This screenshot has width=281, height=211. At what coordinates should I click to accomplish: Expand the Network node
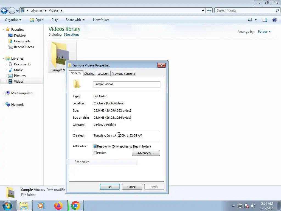pyautogui.click(x=4, y=105)
